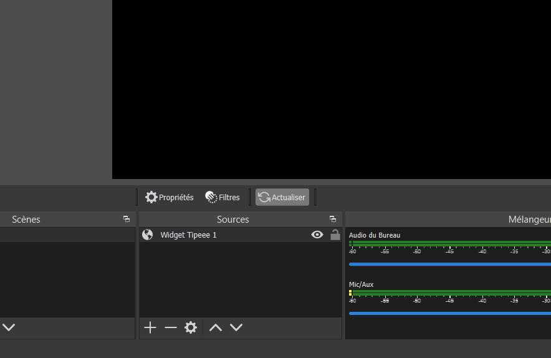
Task: Open Propriétés for the selected source
Action: (170, 197)
